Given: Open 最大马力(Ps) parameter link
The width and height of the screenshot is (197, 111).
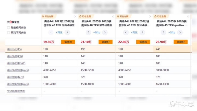Looking at the screenshot, I should tap(14, 49).
